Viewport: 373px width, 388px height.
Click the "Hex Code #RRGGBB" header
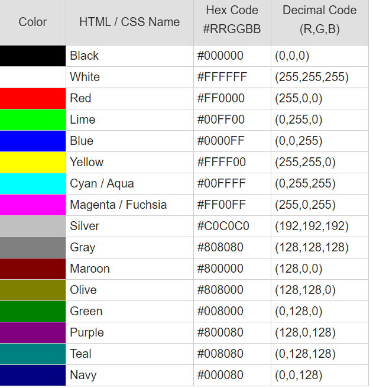(232, 22)
